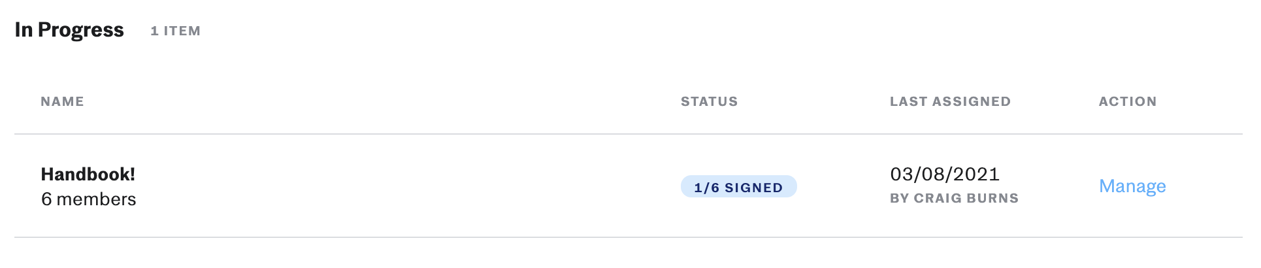The width and height of the screenshot is (1261, 268).
Task: Sort by the NAME column header
Action: pyautogui.click(x=62, y=101)
